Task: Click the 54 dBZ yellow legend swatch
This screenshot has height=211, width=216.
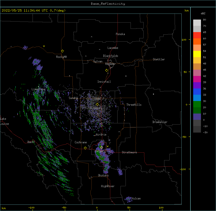Action: click(197, 54)
